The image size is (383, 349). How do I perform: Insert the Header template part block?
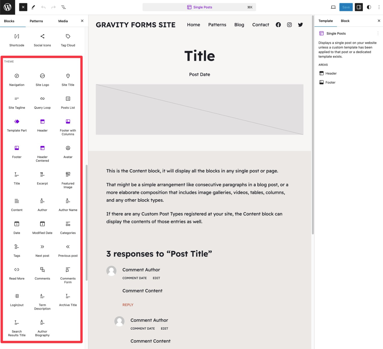tap(42, 125)
